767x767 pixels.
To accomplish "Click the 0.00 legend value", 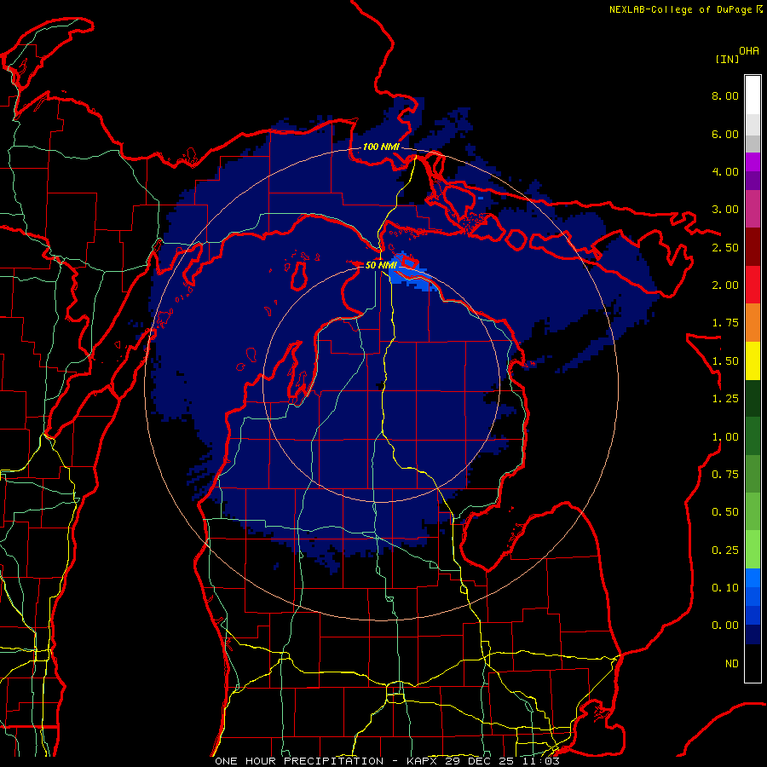I will point(725,626).
